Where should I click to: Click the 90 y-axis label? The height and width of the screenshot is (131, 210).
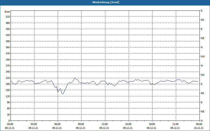coord(8,102)
